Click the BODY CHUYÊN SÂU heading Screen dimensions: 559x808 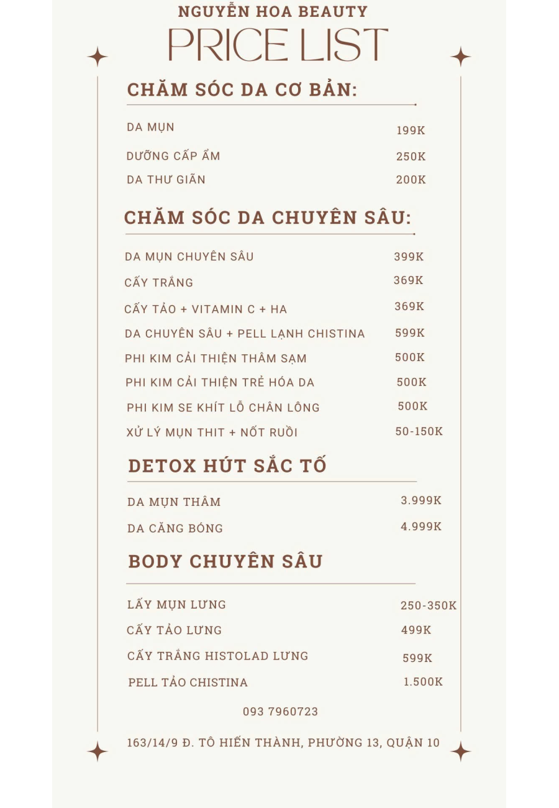coord(225,561)
